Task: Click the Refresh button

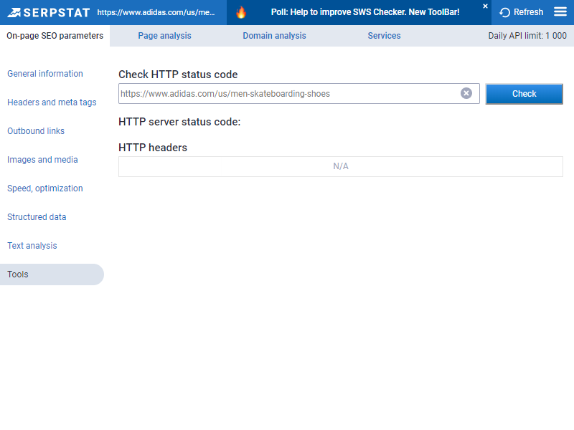Action: [522, 12]
